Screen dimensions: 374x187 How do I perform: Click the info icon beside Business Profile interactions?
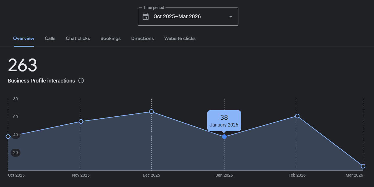[x=81, y=81]
